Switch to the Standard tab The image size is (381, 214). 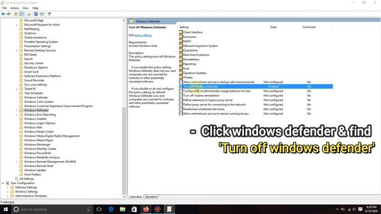(151, 197)
